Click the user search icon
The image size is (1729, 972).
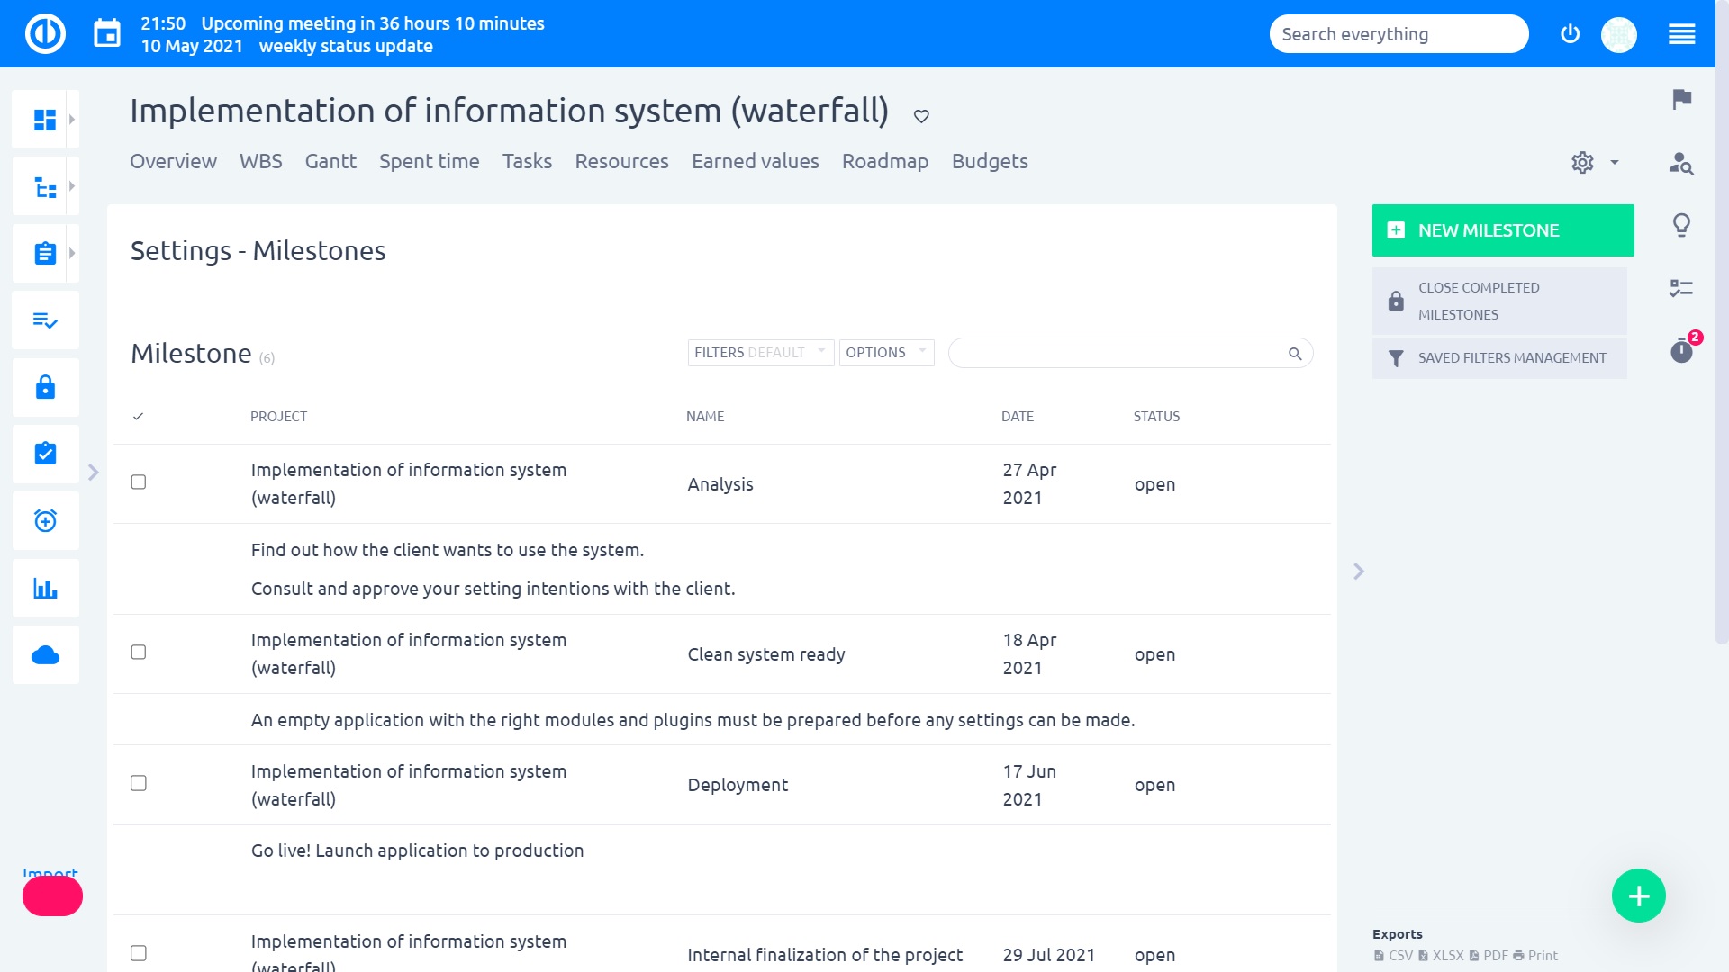tap(1680, 163)
